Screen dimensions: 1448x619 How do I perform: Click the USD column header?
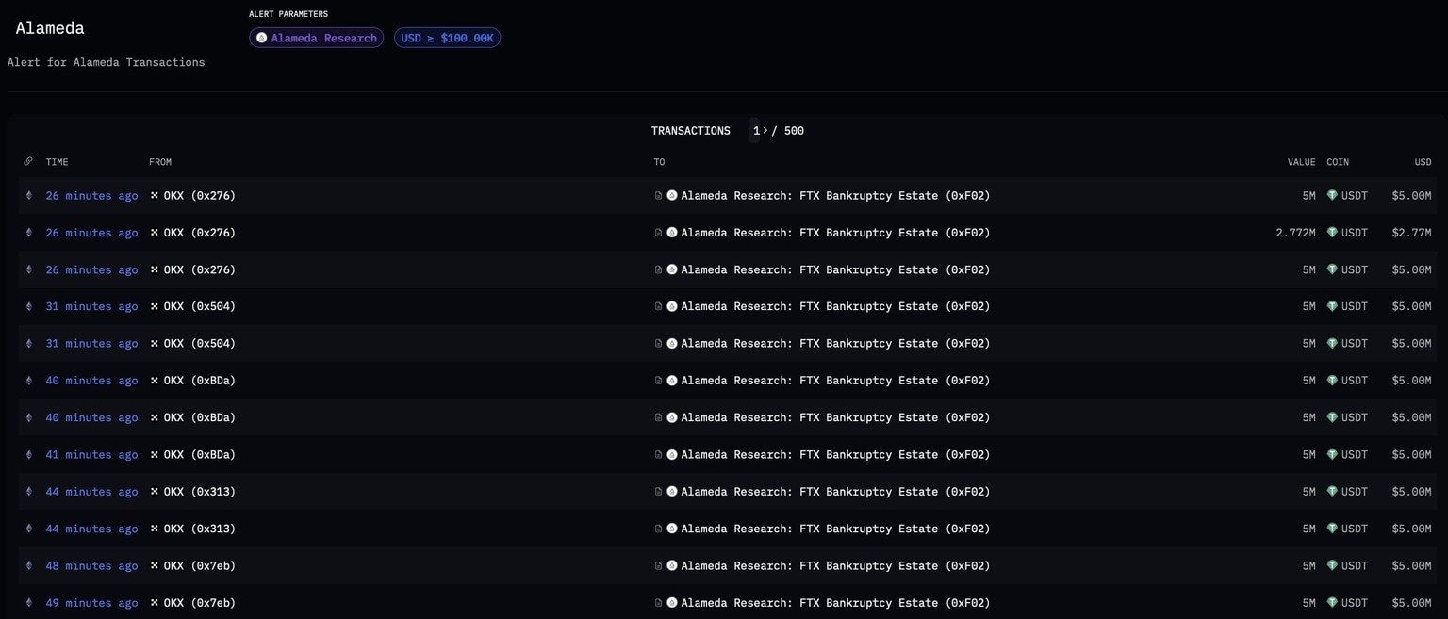point(1422,162)
